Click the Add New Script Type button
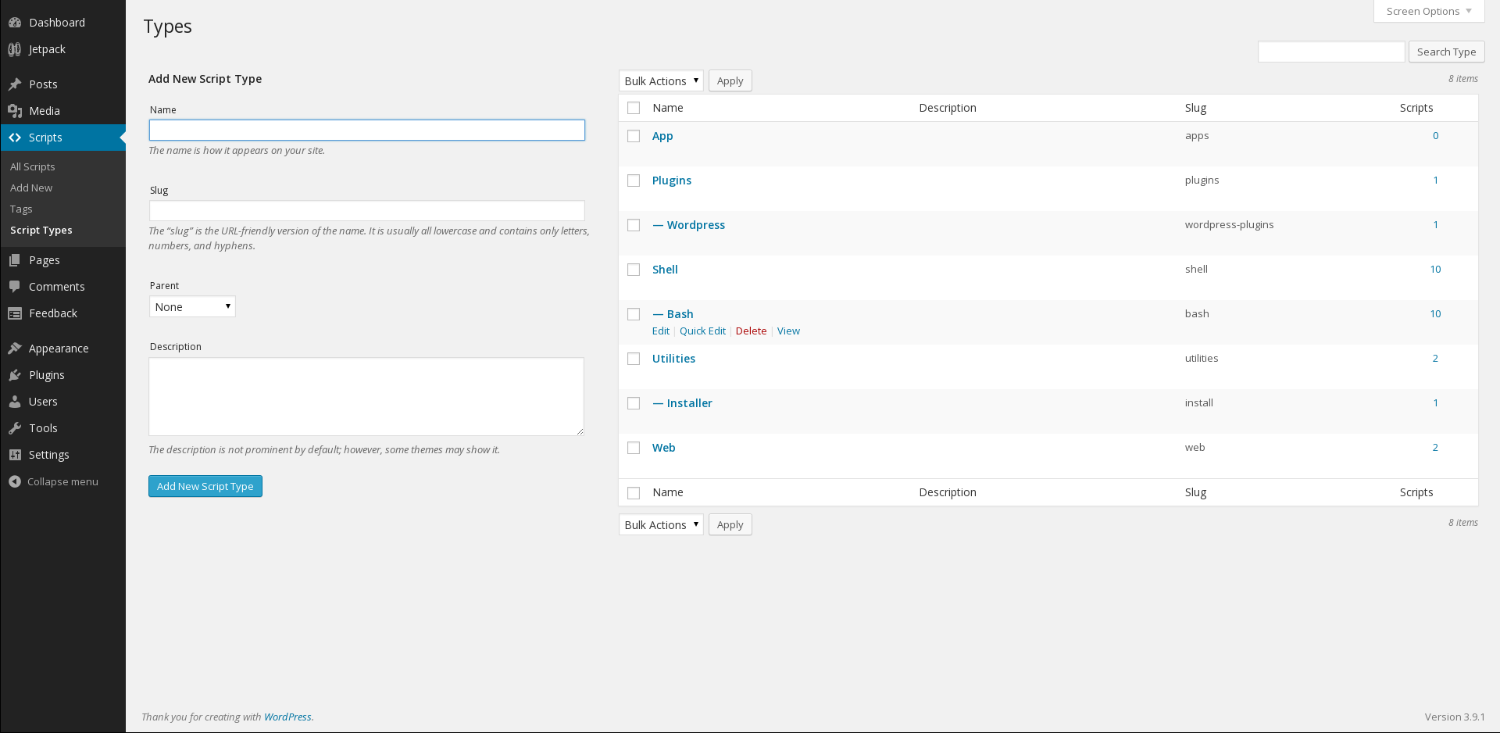This screenshot has width=1500, height=733. tap(205, 486)
